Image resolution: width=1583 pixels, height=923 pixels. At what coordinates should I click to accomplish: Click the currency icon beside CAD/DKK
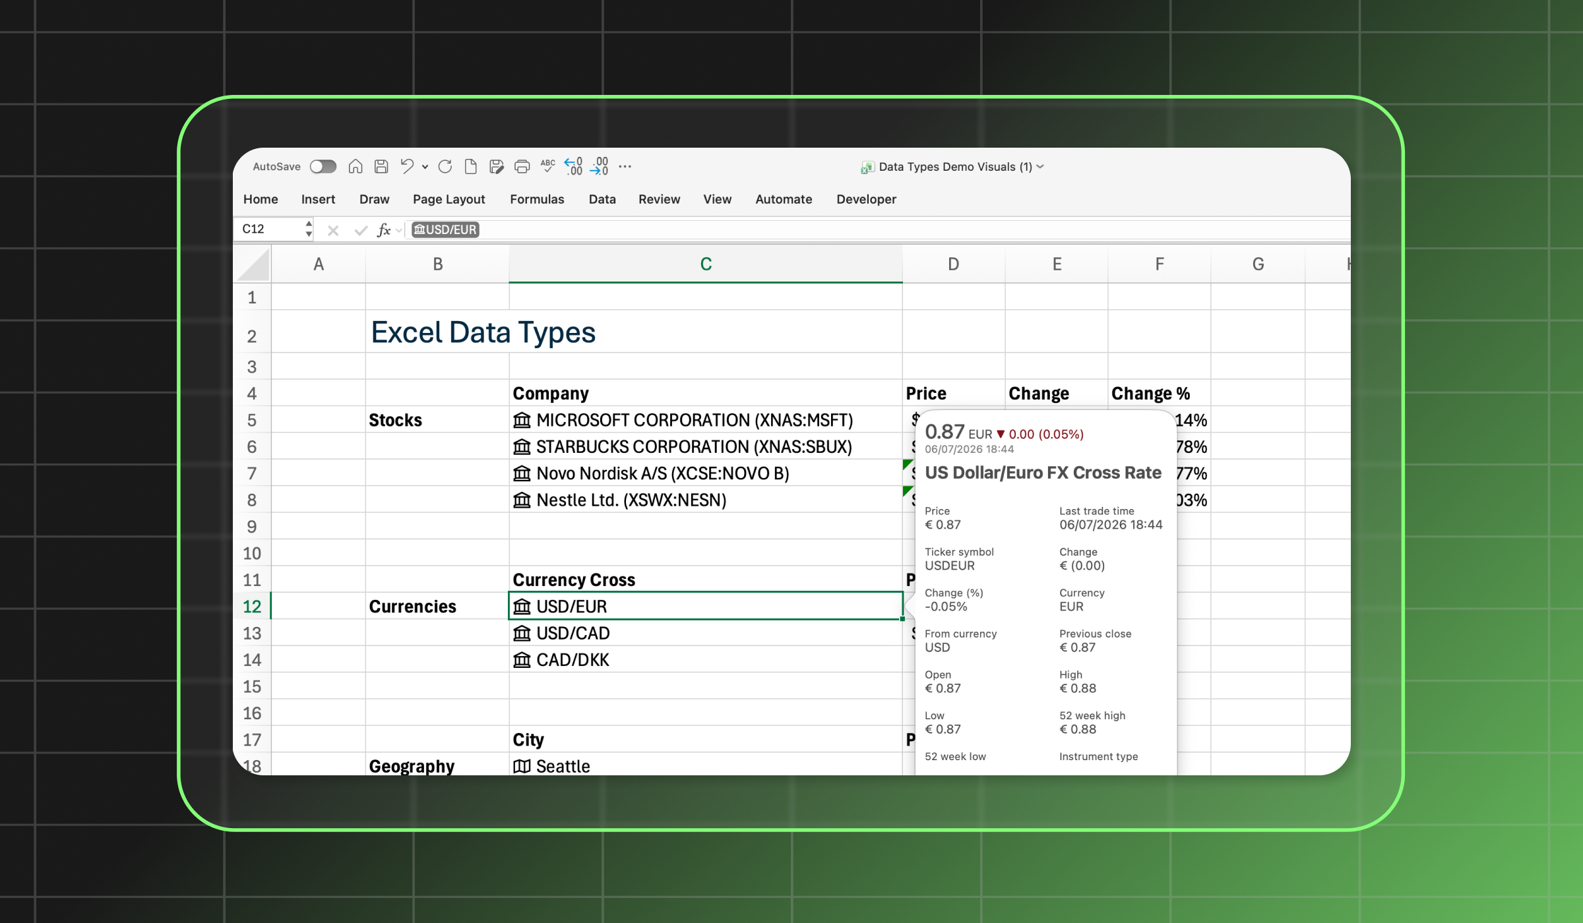522,660
